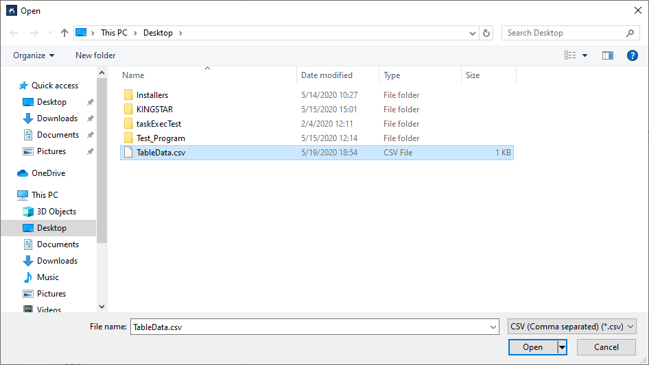Click in the Search Desktop field
The height and width of the screenshot is (365, 649).
(563, 33)
